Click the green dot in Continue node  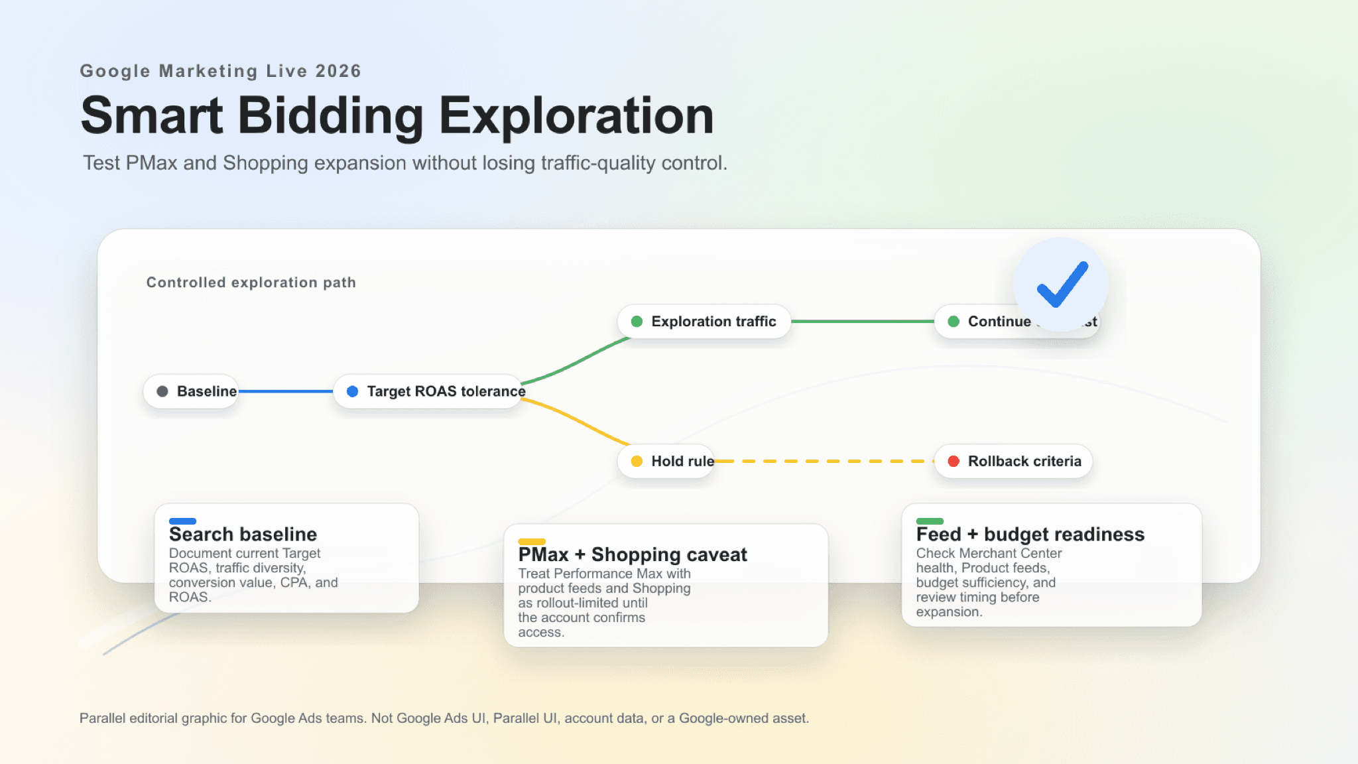pos(954,322)
